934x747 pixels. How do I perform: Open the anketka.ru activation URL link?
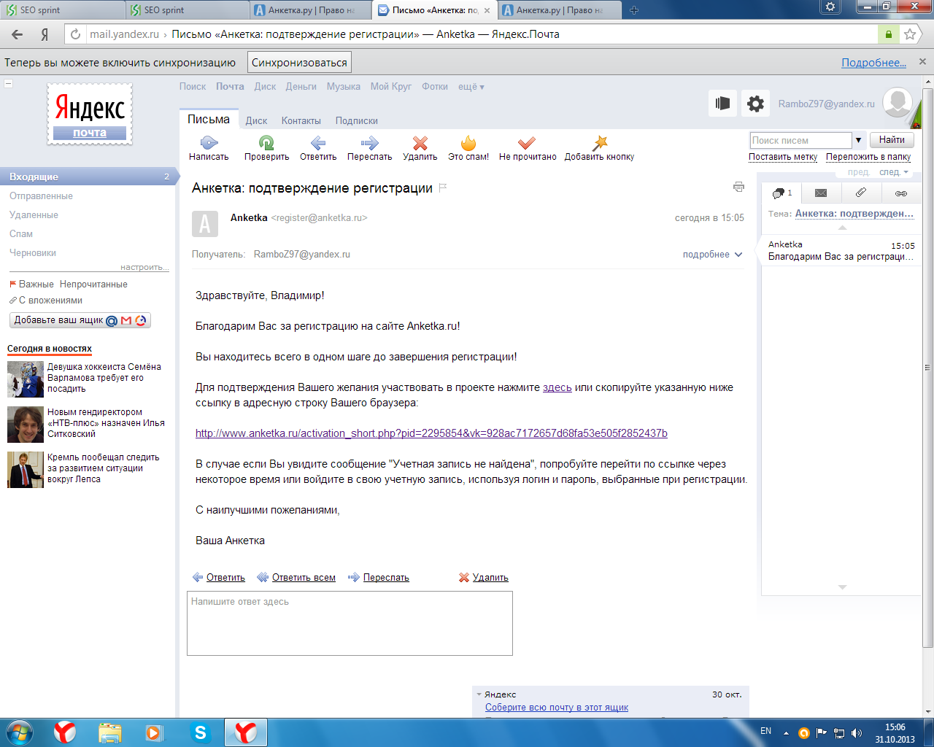(431, 433)
